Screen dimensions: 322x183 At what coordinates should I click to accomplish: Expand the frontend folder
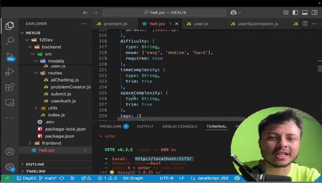pos(30,143)
